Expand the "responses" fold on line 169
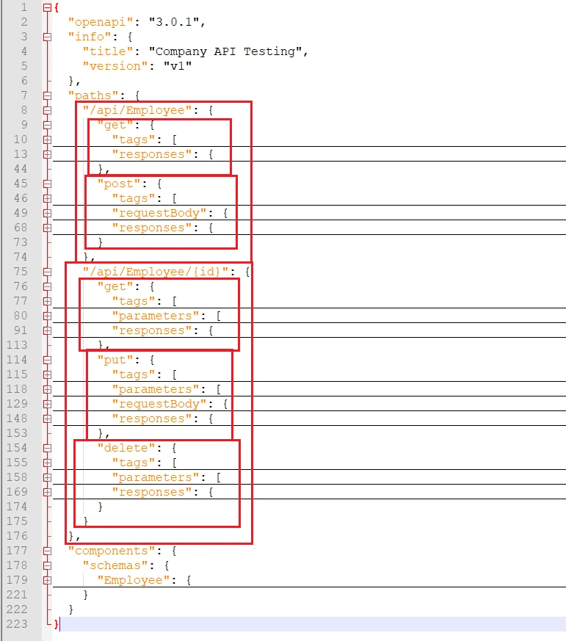The height and width of the screenshot is (641, 566). click(48, 492)
